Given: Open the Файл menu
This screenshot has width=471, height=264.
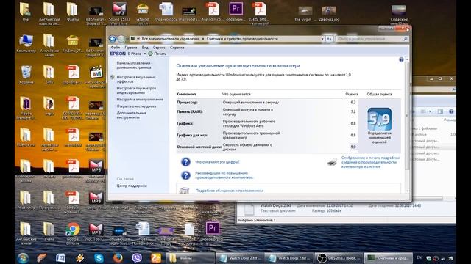Looking at the screenshot, I should pyautogui.click(x=116, y=48).
